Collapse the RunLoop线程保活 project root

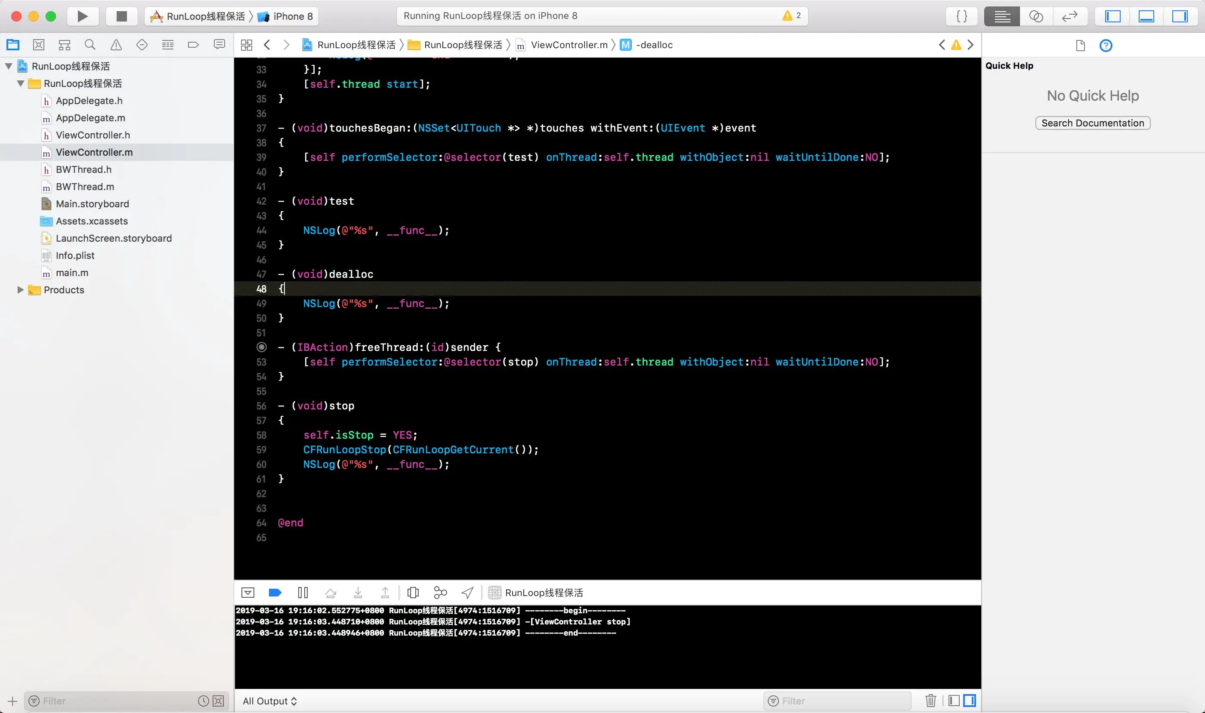pyautogui.click(x=9, y=66)
